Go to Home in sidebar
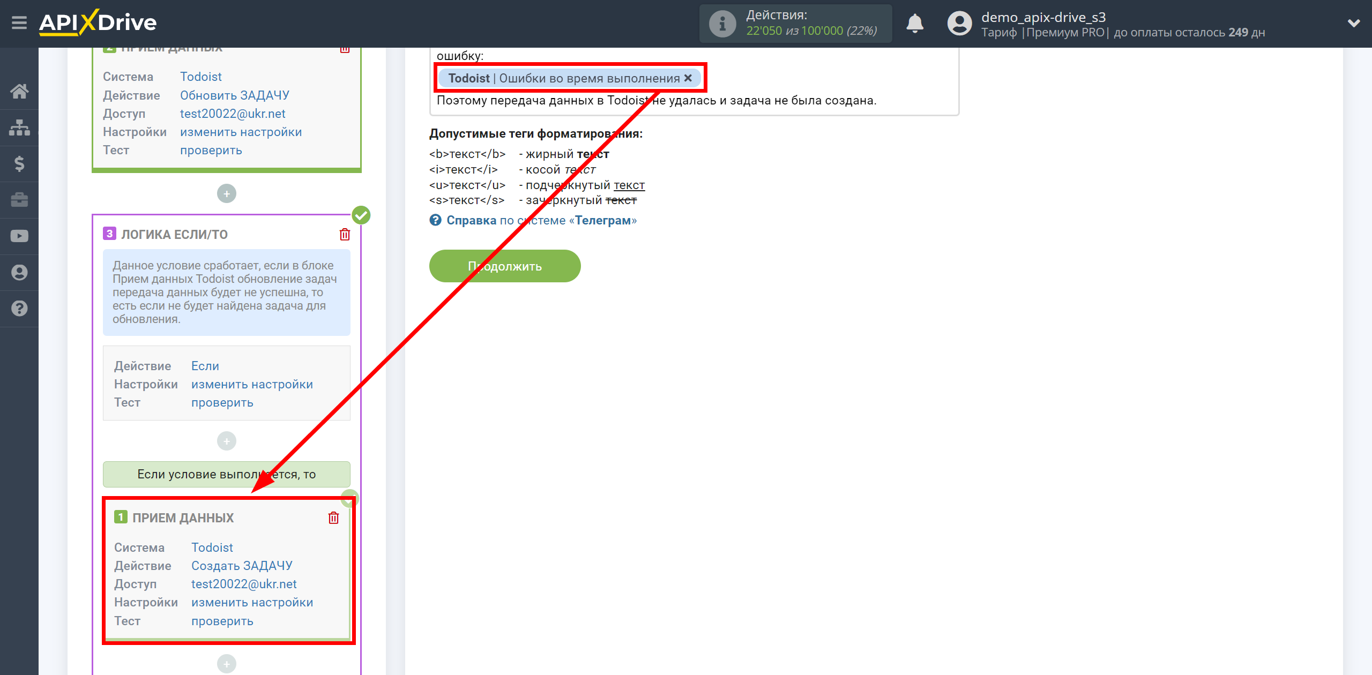1372x675 pixels. pos(19,91)
